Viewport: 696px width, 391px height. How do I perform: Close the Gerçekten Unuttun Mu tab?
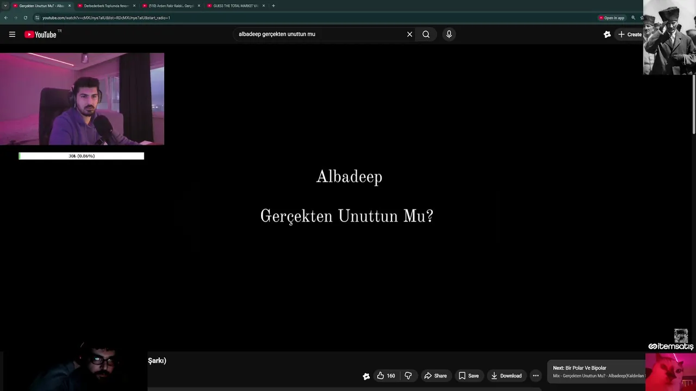[70, 5]
